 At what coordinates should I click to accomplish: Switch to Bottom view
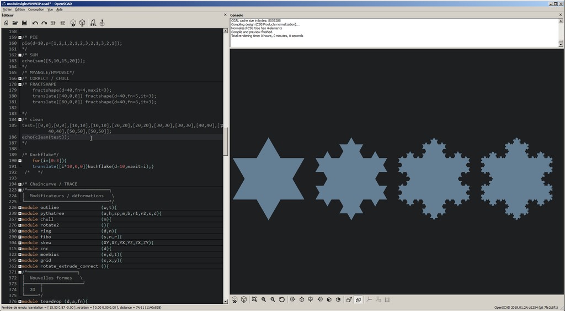coord(311,299)
